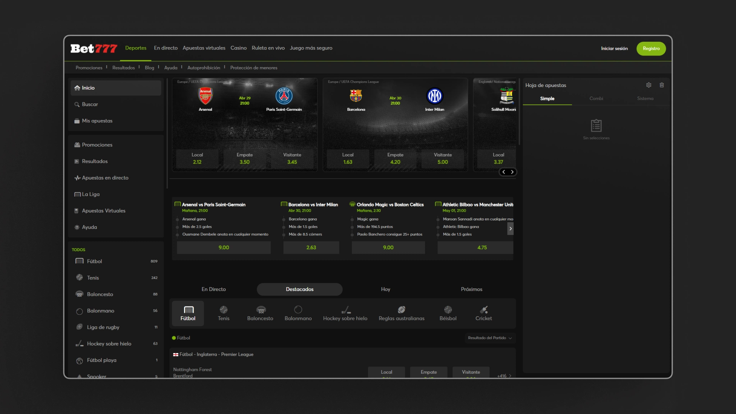Click the Apuestas en directo pulse icon
This screenshot has height=414, width=736.
77,178
